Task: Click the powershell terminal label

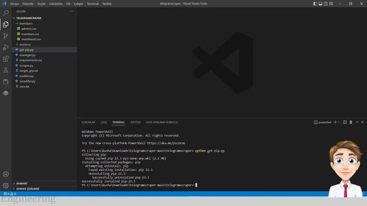Action: 322,122
